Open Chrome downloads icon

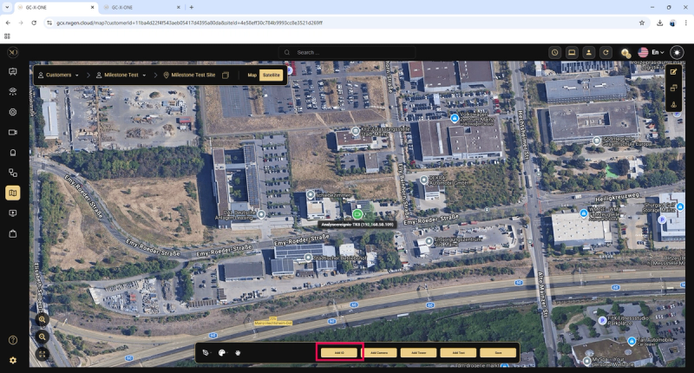(660, 23)
